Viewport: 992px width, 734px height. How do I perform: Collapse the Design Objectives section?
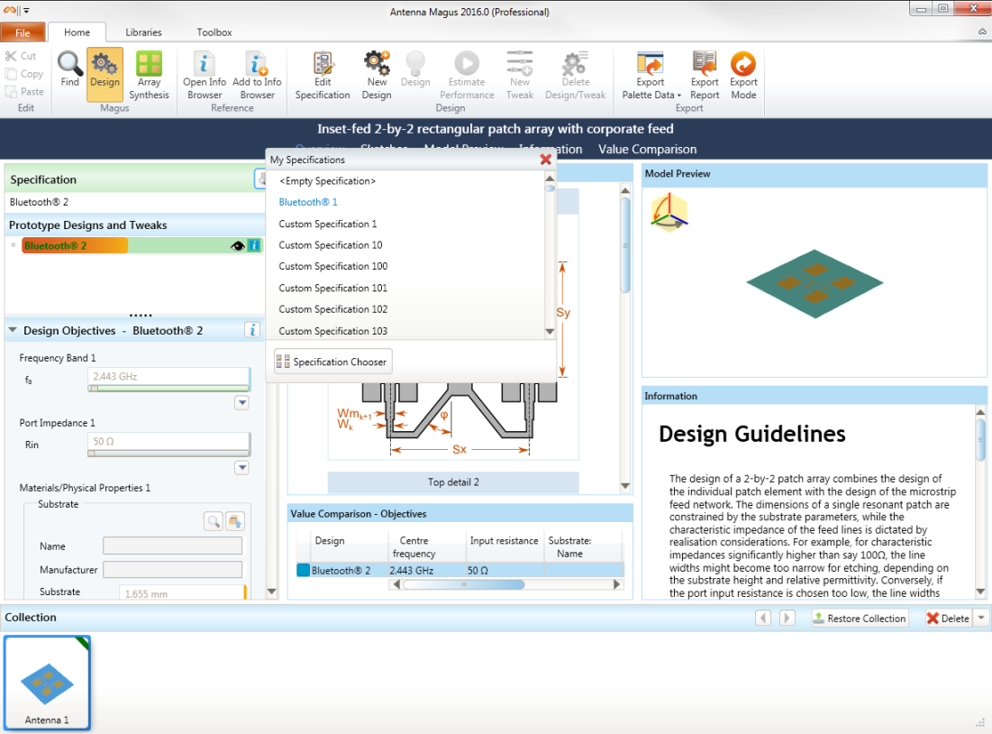click(x=13, y=330)
